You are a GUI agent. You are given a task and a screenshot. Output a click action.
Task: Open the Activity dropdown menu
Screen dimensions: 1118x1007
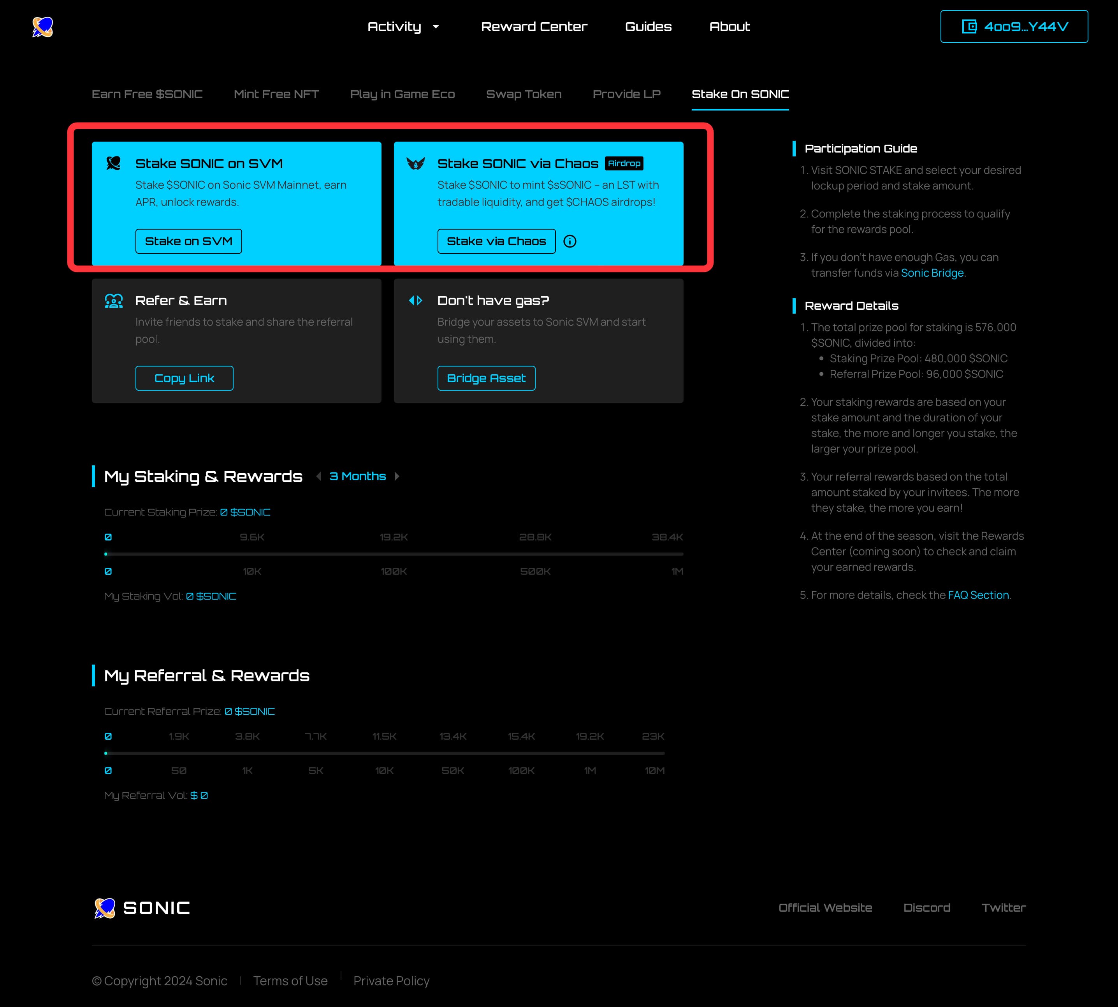coord(403,26)
